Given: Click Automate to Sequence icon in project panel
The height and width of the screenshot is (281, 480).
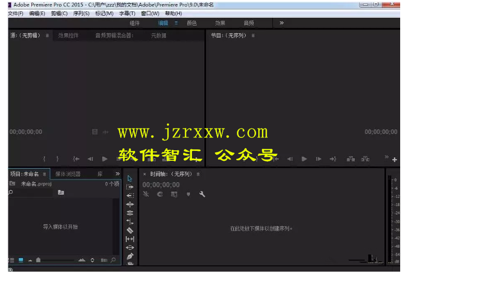Looking at the screenshot, I should click(x=104, y=260).
